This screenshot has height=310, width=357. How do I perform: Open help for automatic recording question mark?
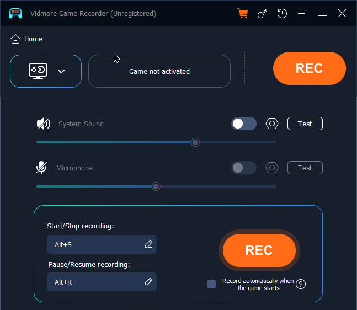point(301,284)
